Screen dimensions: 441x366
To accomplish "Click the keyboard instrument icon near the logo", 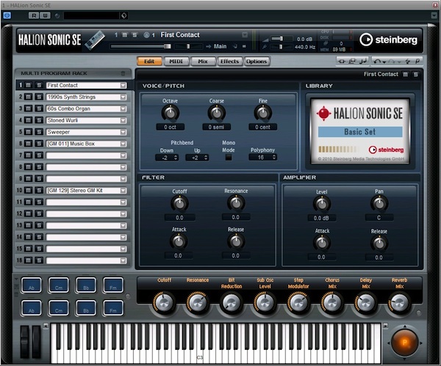I will [95, 40].
